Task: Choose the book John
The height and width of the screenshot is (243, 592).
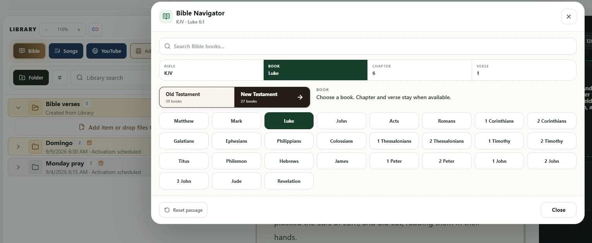Action: pos(341,121)
